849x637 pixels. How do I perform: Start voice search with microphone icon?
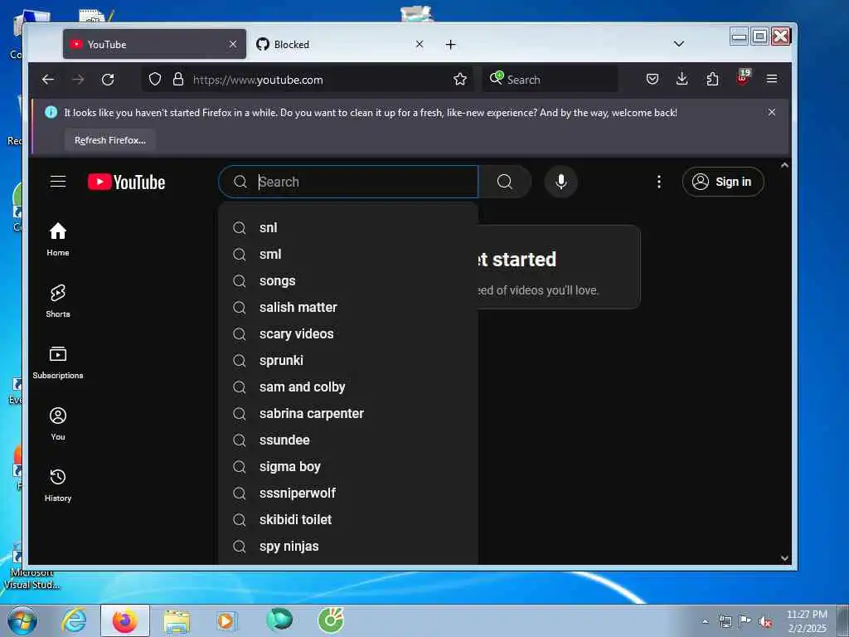tap(561, 182)
